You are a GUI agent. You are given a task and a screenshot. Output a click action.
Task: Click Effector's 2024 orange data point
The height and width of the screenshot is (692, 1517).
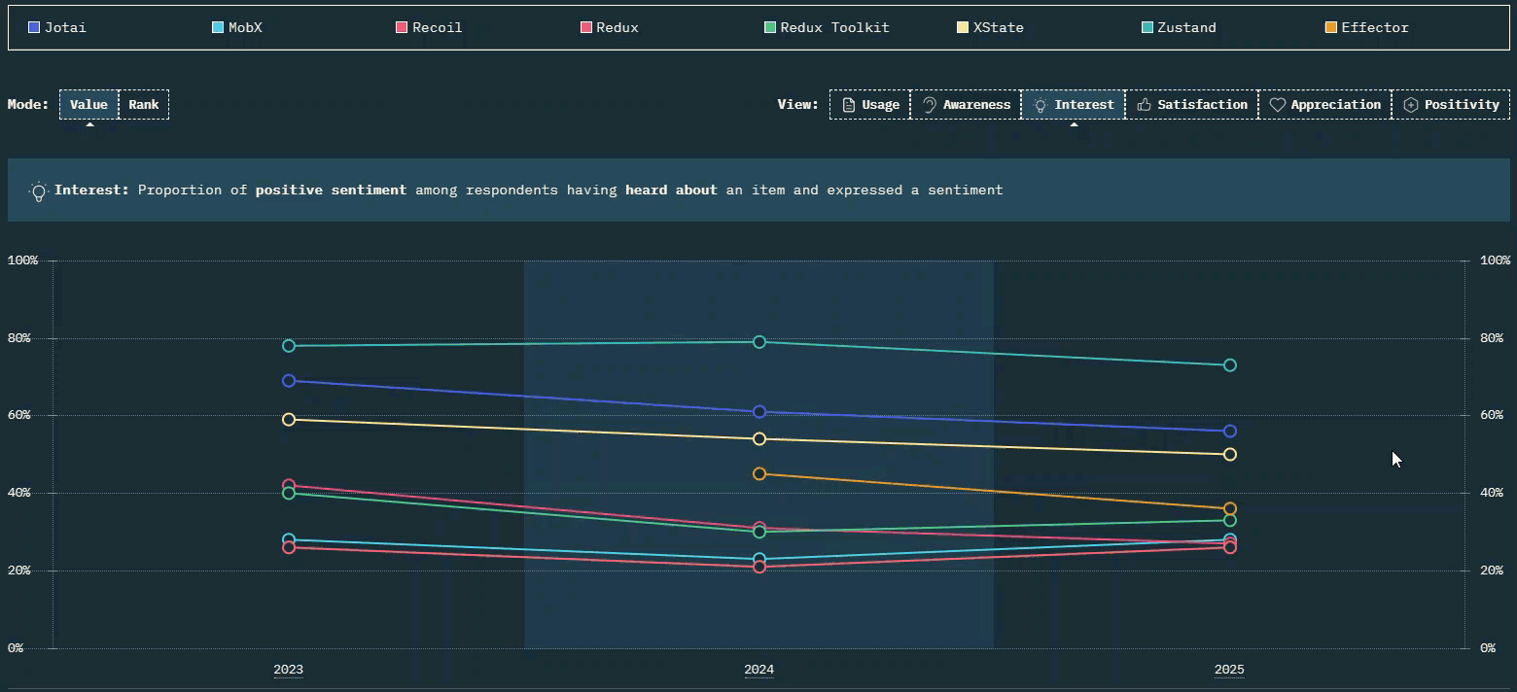click(x=759, y=474)
